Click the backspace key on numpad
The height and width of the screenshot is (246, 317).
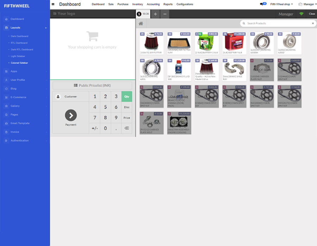tap(127, 128)
